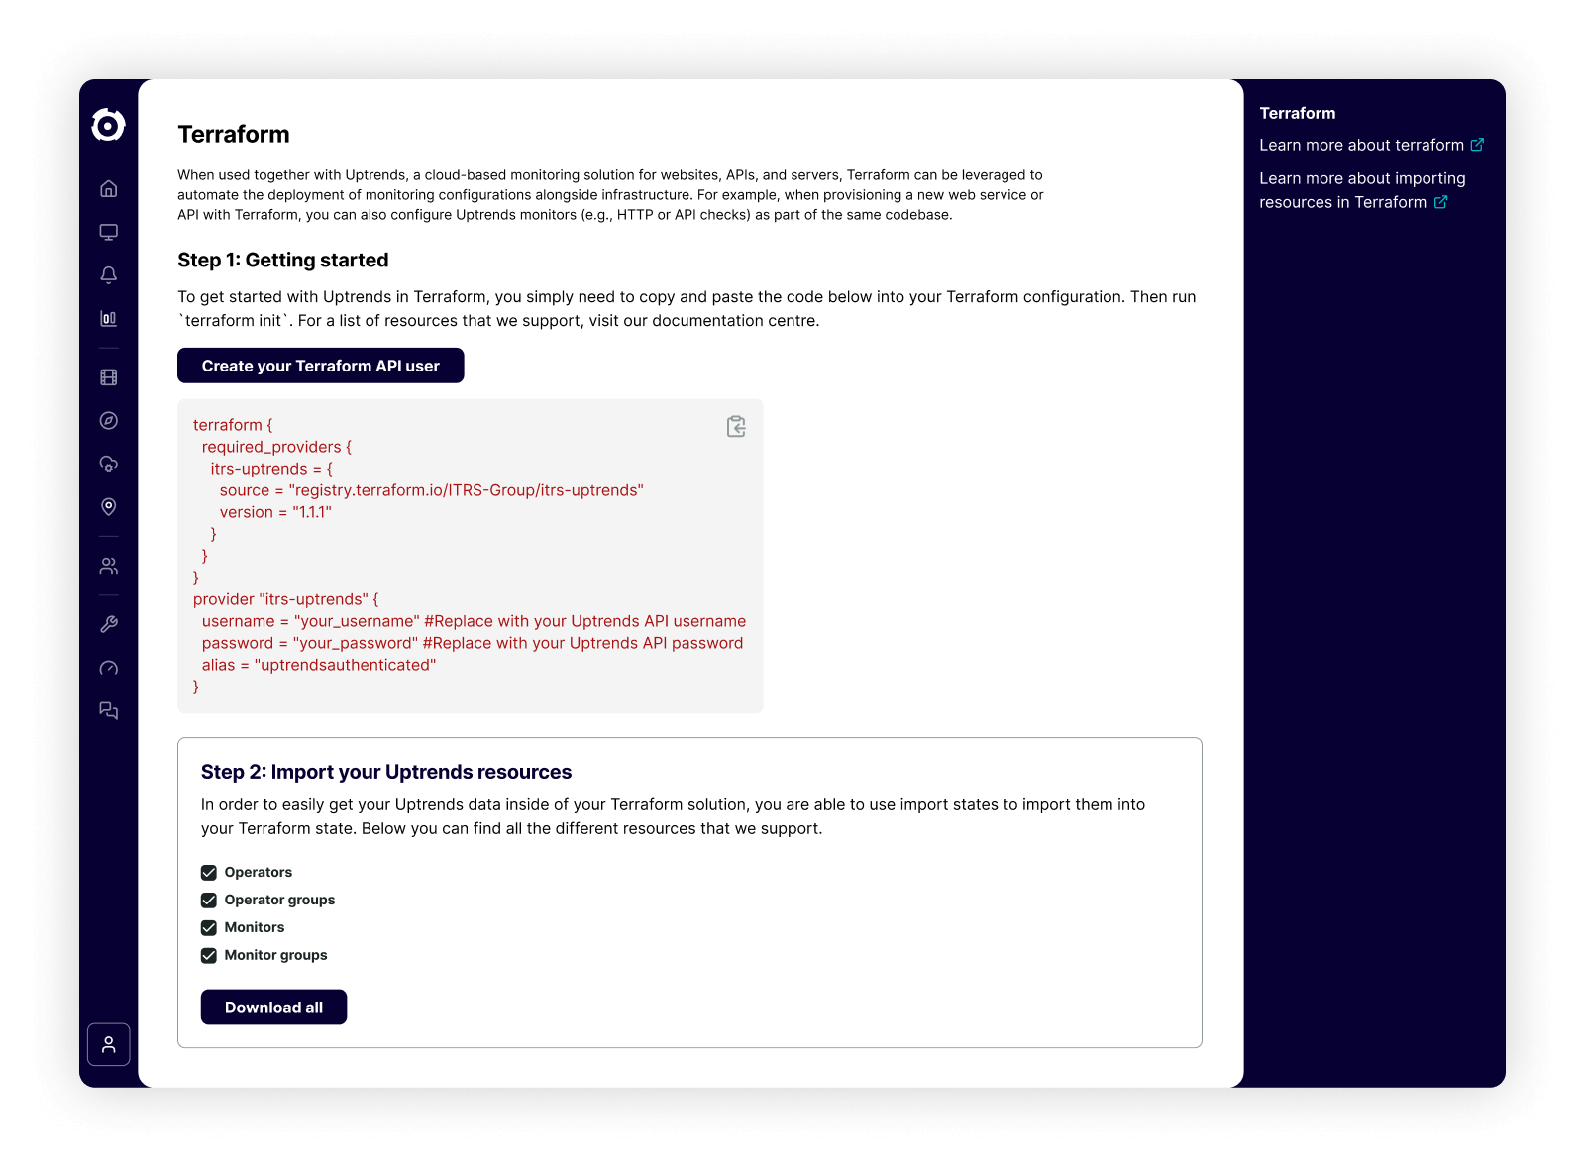1585x1167 pixels.
Task: Click Create your Terraform API user
Action: (320, 365)
